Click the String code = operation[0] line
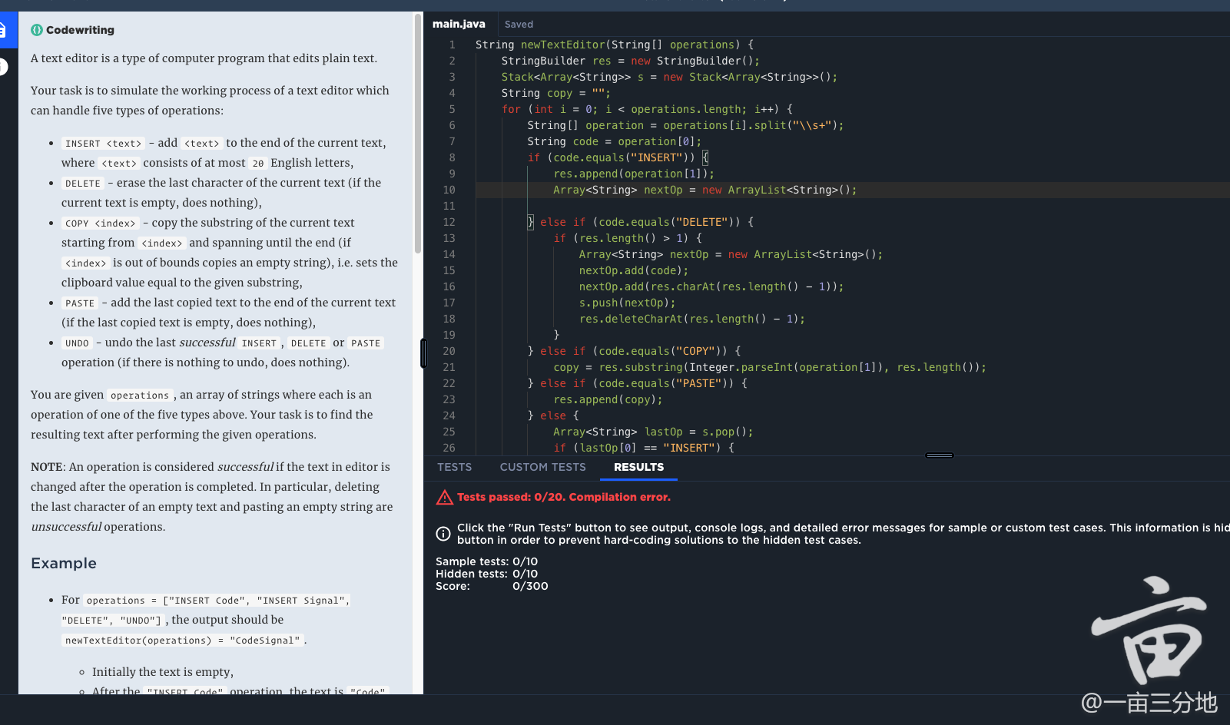1230x725 pixels. [x=615, y=141]
